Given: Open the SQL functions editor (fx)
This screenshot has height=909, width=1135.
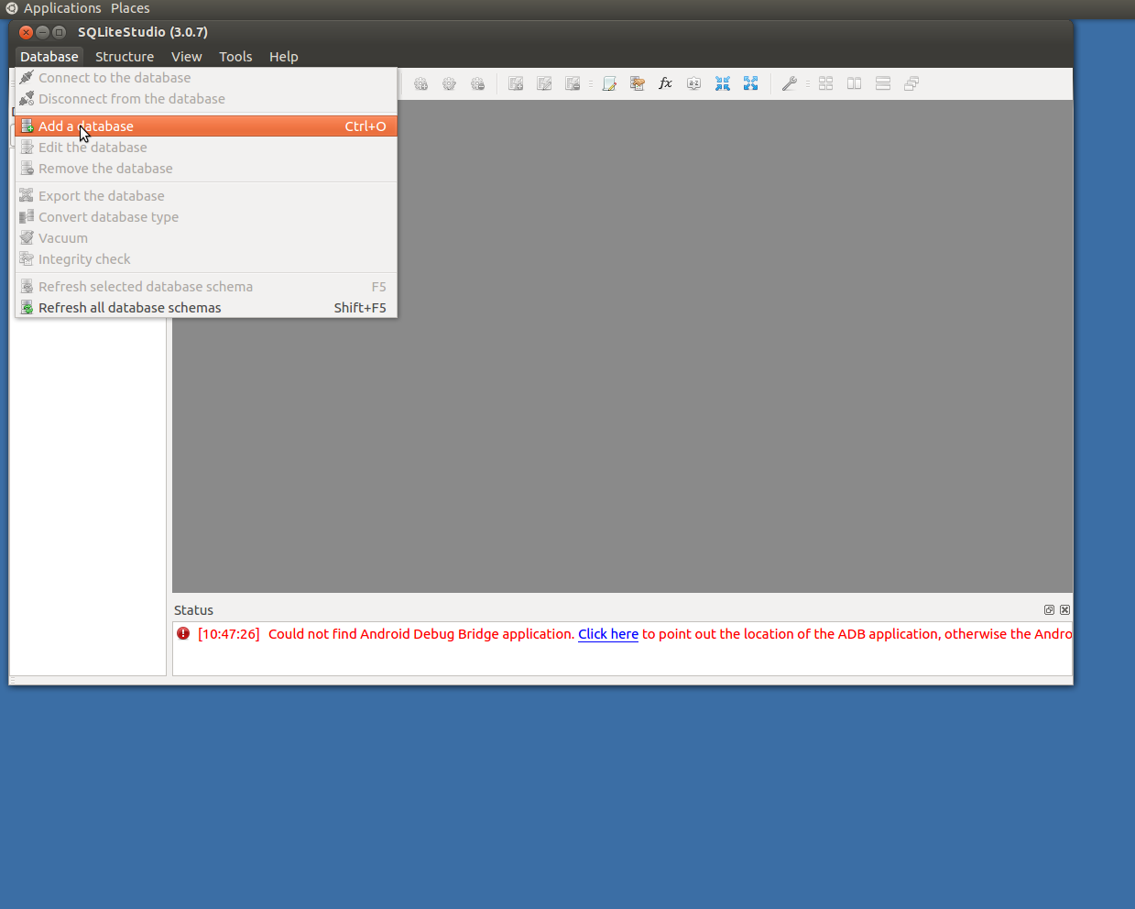Looking at the screenshot, I should (666, 83).
